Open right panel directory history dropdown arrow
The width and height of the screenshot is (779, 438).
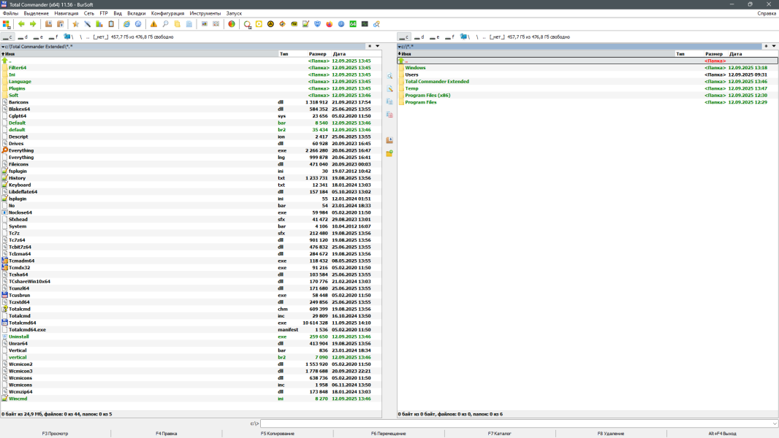[774, 46]
